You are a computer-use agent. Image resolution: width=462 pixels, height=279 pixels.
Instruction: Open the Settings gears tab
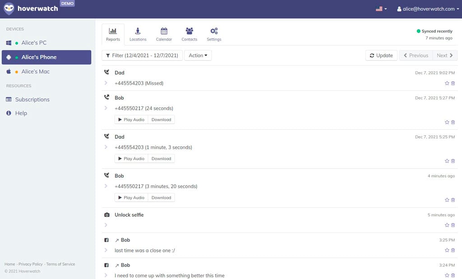click(214, 34)
